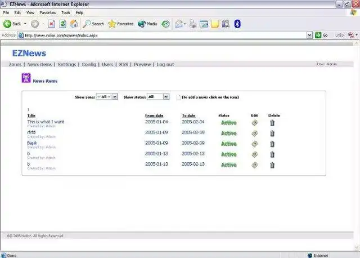Sort by the Title column header
Image resolution: width=360 pixels, height=258 pixels.
point(31,115)
